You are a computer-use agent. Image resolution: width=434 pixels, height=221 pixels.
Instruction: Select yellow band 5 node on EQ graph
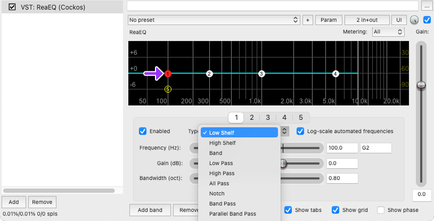pos(168,89)
